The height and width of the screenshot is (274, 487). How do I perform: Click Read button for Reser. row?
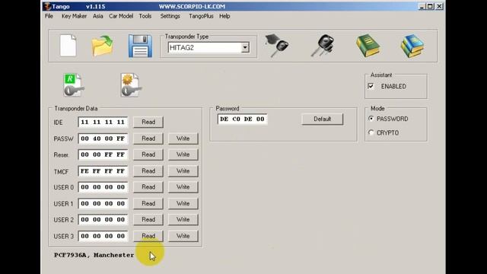pyautogui.click(x=148, y=155)
